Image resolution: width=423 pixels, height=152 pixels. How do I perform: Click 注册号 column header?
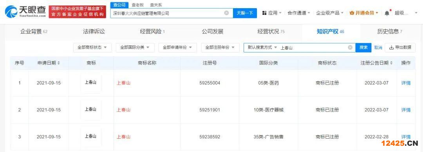point(210,63)
